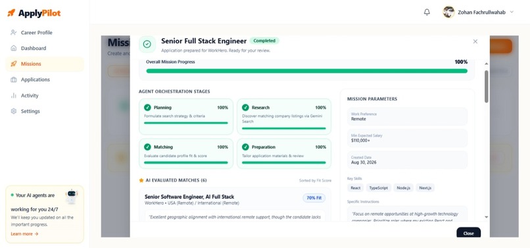Click the Min Expected Salary field

coord(407,138)
